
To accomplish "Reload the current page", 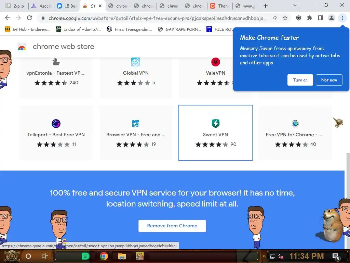I will coord(29,18).
